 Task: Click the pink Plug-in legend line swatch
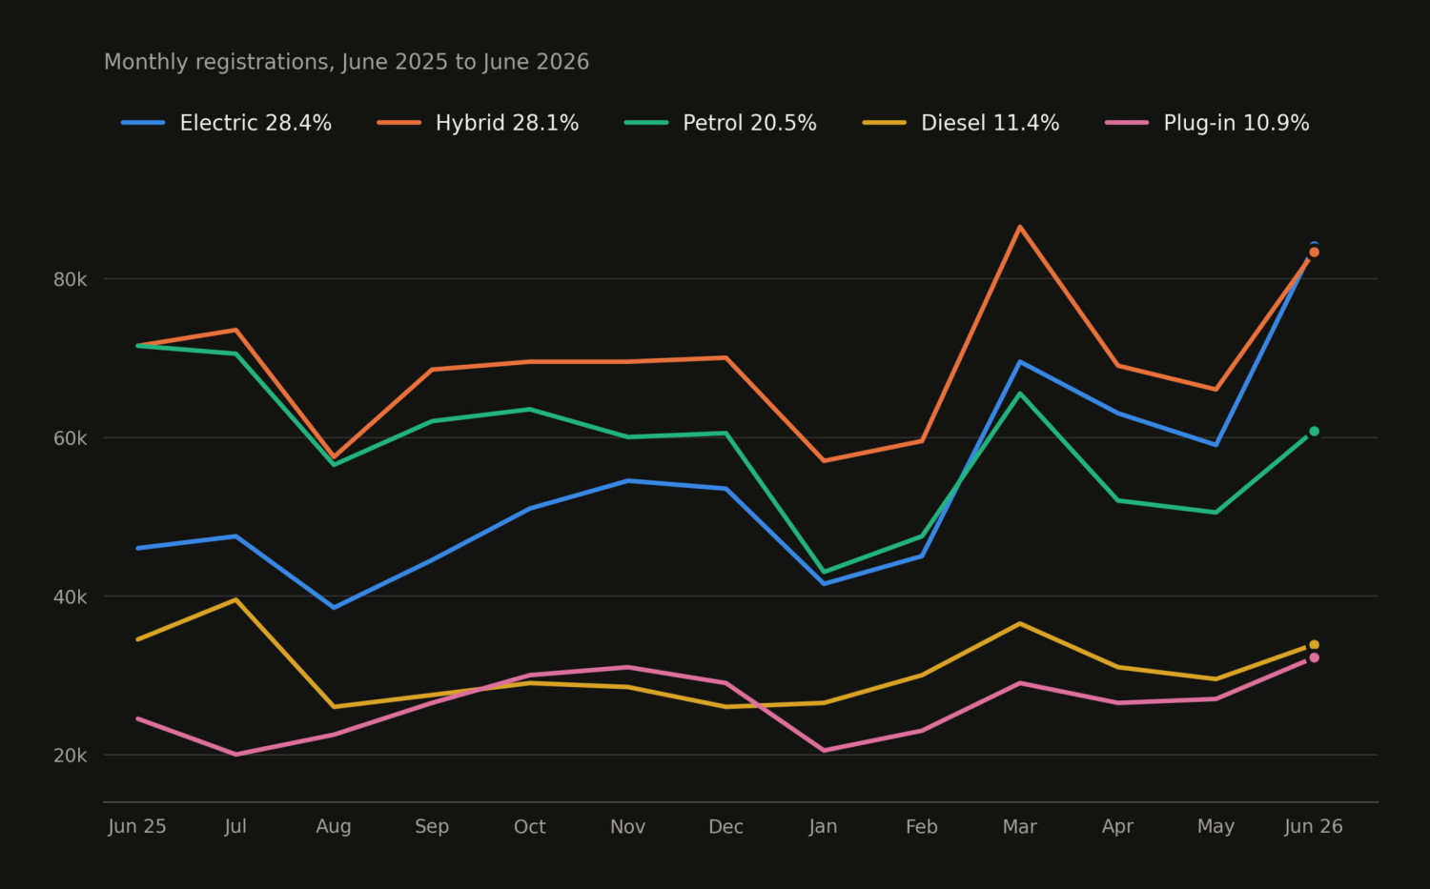[x=1127, y=123]
